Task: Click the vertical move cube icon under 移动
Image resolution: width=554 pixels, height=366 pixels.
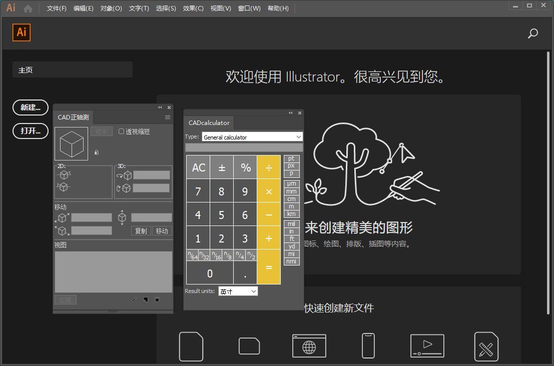Action: point(122,217)
